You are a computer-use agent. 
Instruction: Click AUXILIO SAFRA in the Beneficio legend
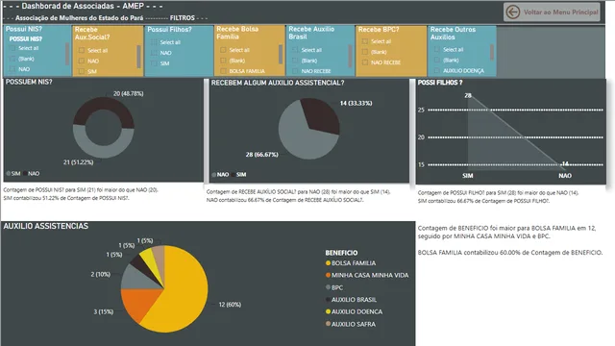tap(351, 324)
